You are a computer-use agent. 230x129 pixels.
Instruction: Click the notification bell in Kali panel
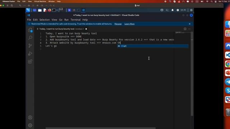point(172,10)
